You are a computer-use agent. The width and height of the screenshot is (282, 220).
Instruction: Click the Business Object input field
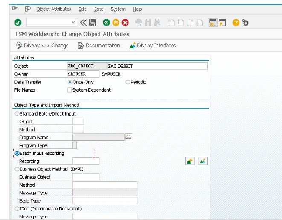(x=86, y=177)
